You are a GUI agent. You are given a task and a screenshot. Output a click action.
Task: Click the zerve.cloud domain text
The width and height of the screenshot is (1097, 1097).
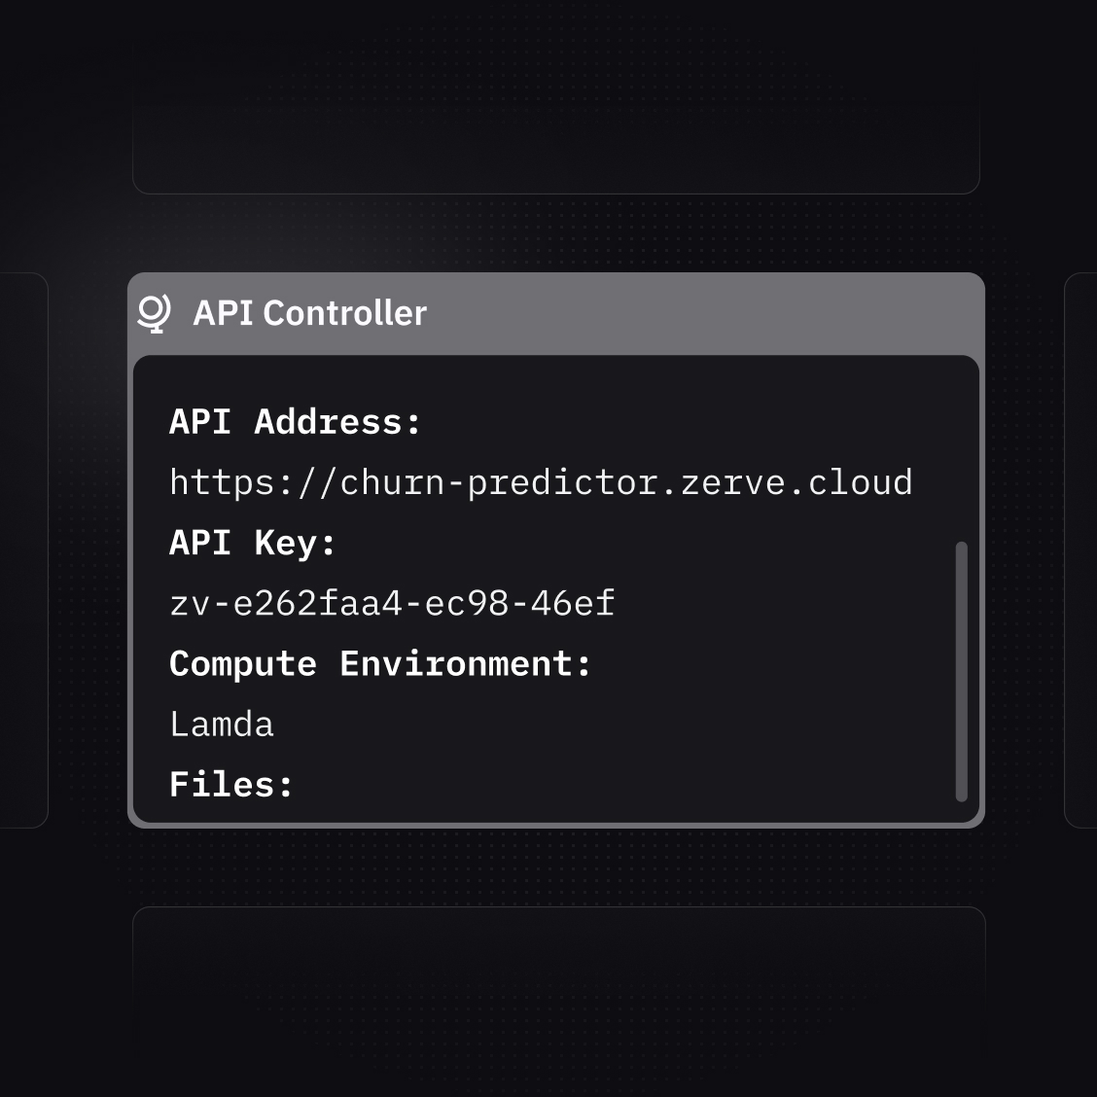pos(796,482)
